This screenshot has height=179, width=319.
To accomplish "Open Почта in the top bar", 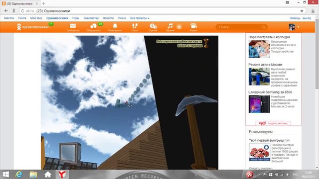I will [22, 18].
